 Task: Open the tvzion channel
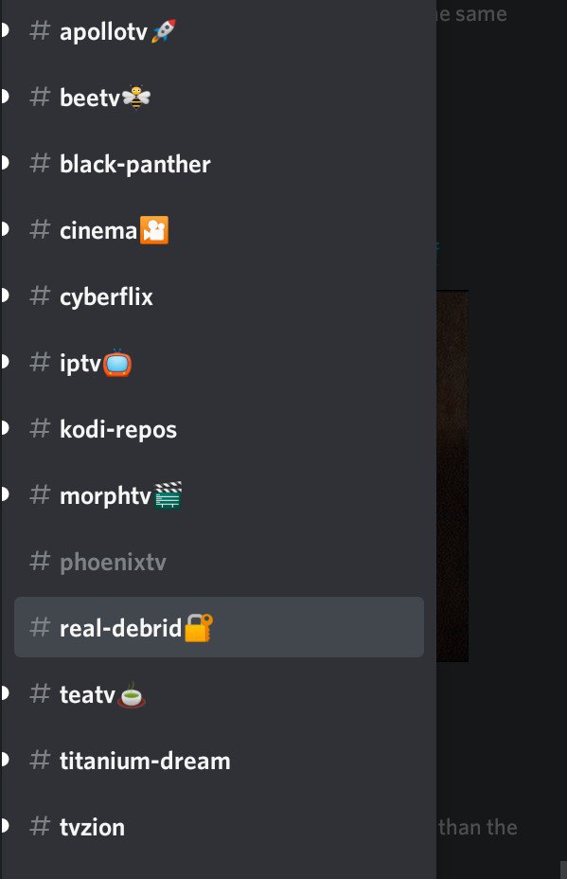(x=219, y=826)
